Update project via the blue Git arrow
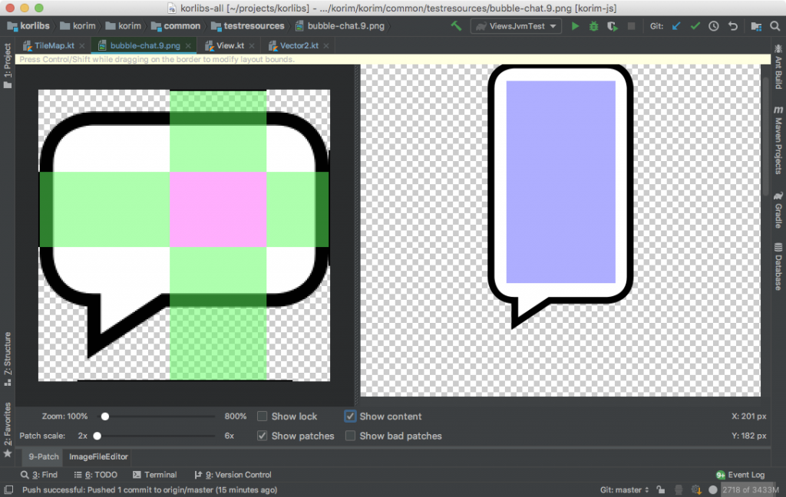Screen dimensions: 786x497 coord(676,25)
